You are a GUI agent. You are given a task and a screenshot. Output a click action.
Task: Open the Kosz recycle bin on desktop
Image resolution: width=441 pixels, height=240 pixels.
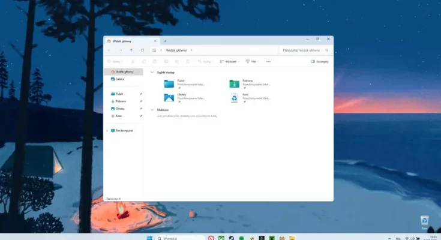[x=424, y=223]
